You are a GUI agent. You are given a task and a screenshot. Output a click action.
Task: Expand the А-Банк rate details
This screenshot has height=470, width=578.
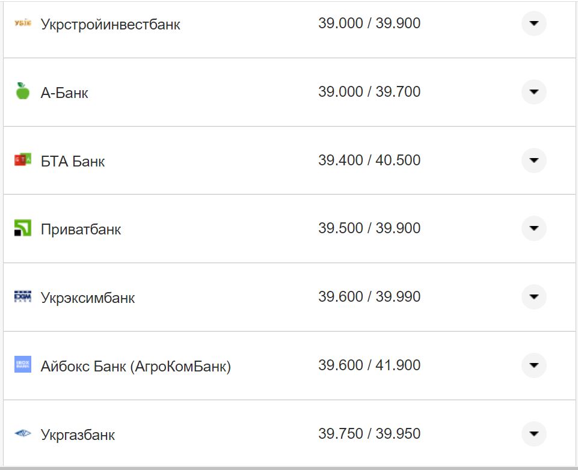533,92
